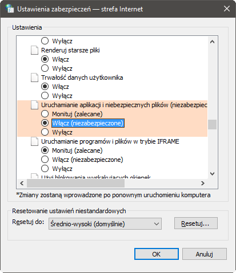Confirm settings with the OK button
The image size is (236, 273).
click(x=157, y=254)
